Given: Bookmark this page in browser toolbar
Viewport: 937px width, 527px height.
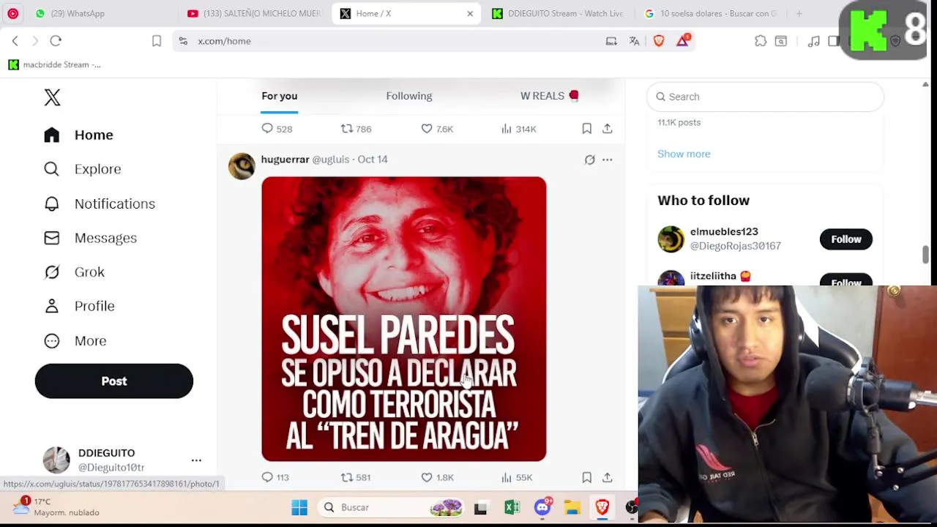Looking at the screenshot, I should point(156,41).
